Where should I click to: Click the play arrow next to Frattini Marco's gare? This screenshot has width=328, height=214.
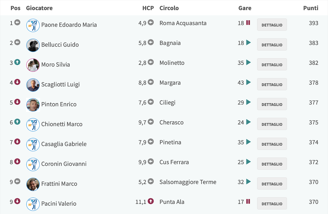point(248,182)
